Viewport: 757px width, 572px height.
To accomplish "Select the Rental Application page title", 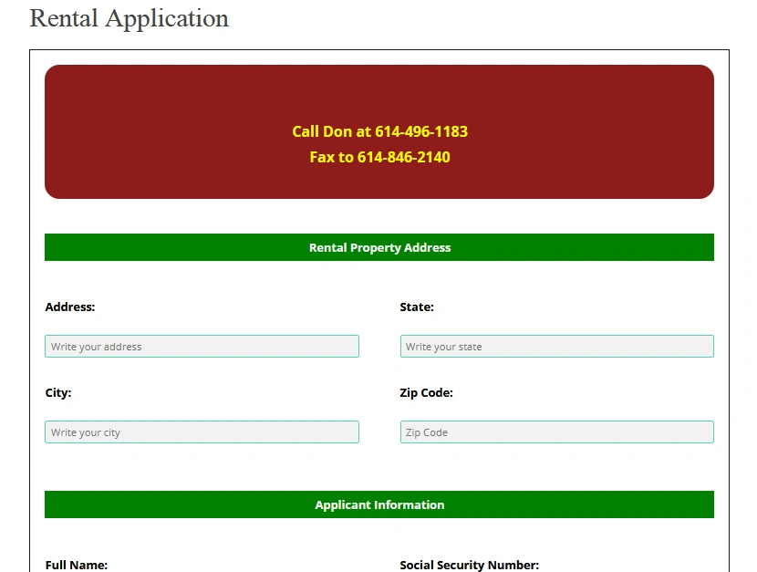I will pyautogui.click(x=129, y=18).
